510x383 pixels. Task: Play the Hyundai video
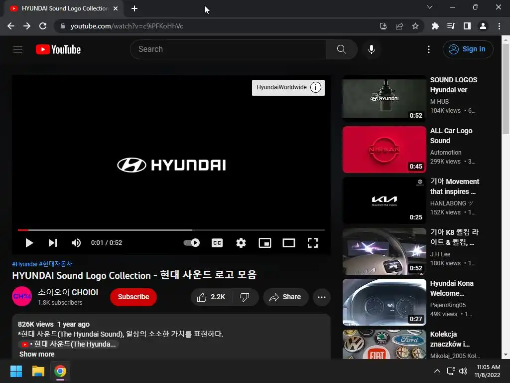pos(29,243)
